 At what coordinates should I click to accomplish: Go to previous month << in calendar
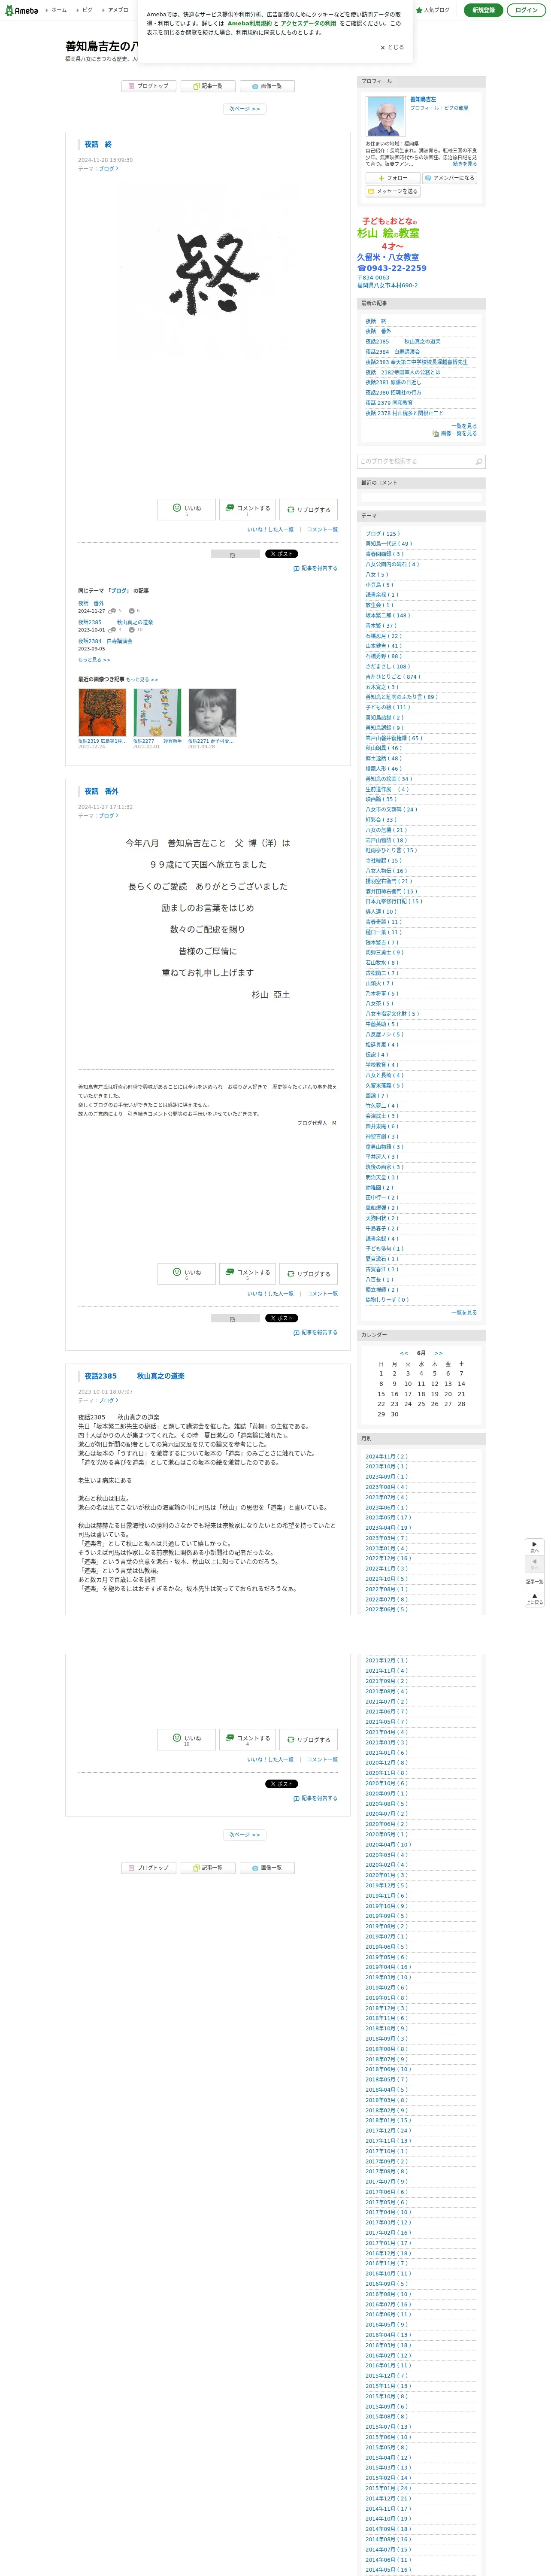(404, 1353)
